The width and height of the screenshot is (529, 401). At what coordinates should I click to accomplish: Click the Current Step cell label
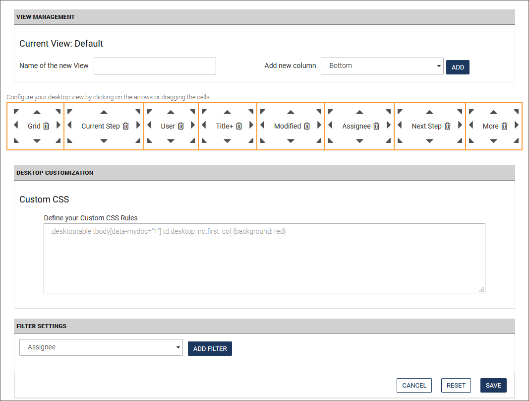click(101, 126)
